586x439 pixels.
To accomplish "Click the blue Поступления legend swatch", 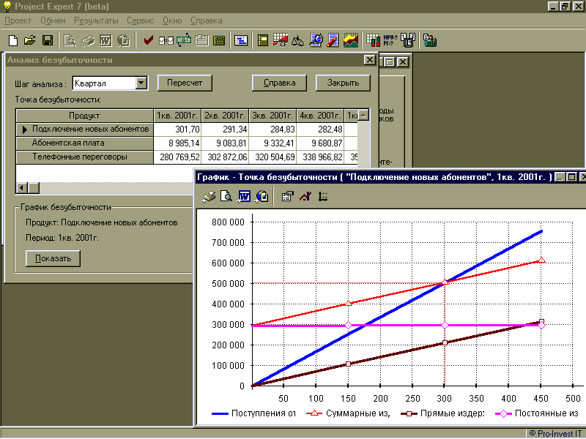I will tap(220, 413).
